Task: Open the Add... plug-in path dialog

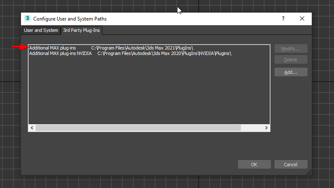Action: click(290, 72)
